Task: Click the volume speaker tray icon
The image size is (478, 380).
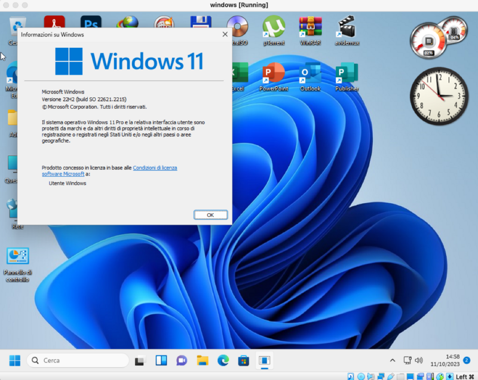Action: point(419,360)
